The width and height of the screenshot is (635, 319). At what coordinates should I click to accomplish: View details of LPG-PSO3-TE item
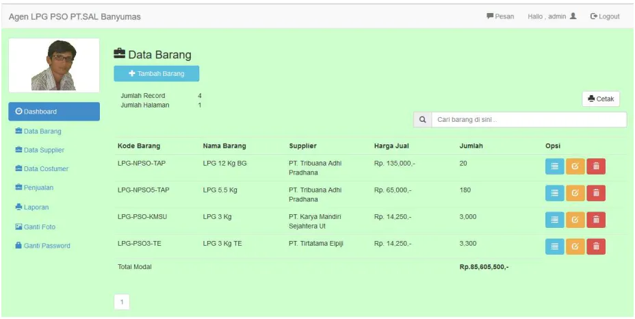pos(554,246)
